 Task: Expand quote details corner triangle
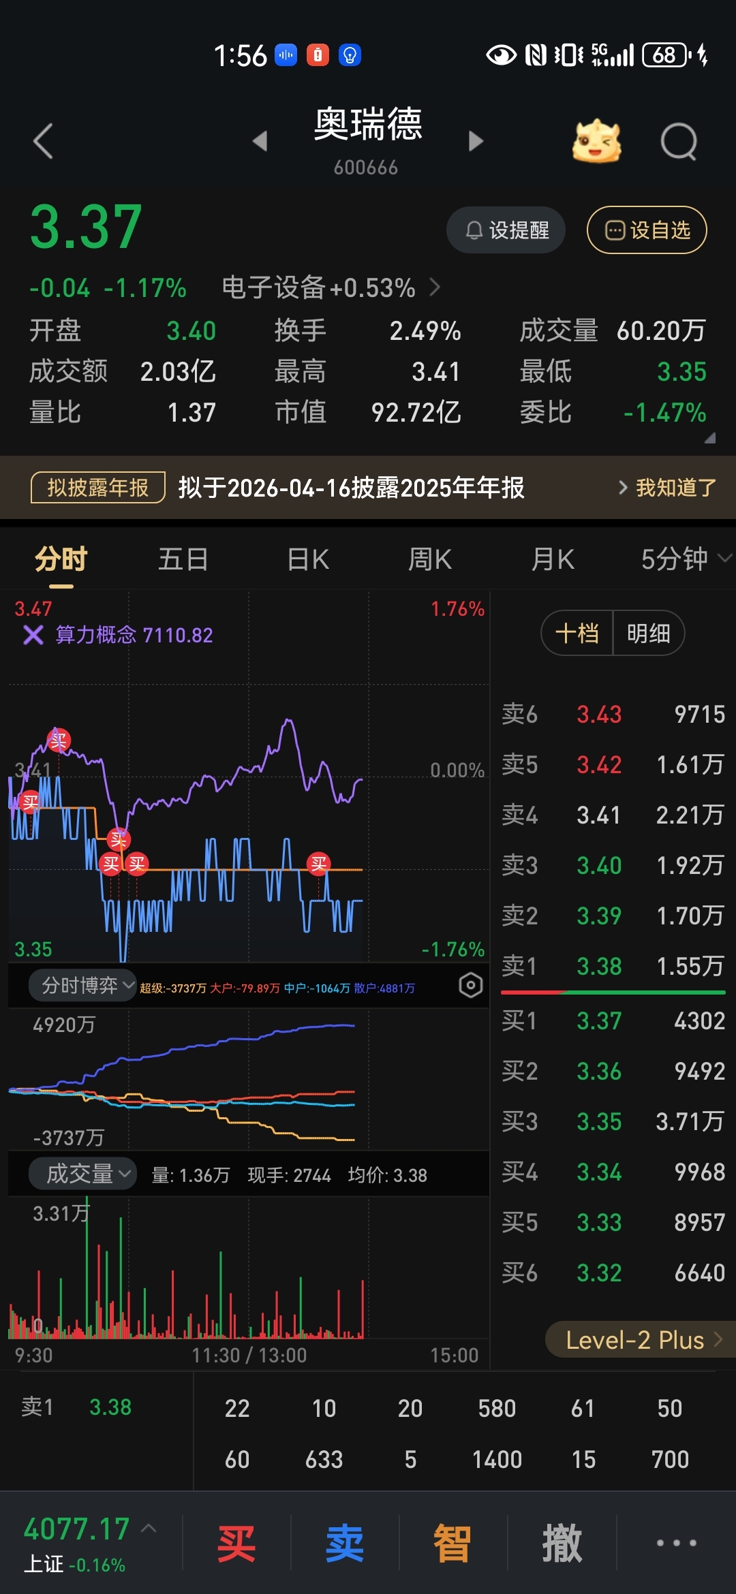click(709, 438)
